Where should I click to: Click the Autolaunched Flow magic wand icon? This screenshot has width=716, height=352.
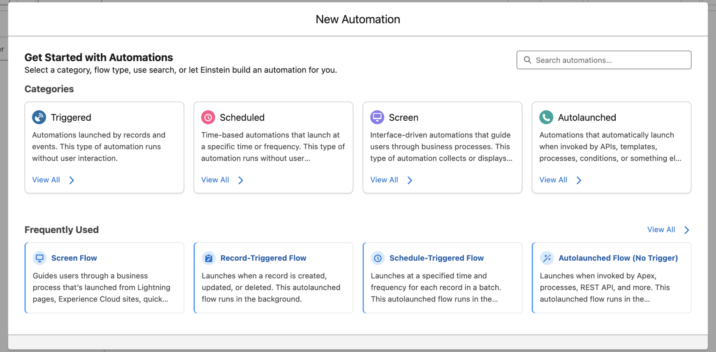547,258
